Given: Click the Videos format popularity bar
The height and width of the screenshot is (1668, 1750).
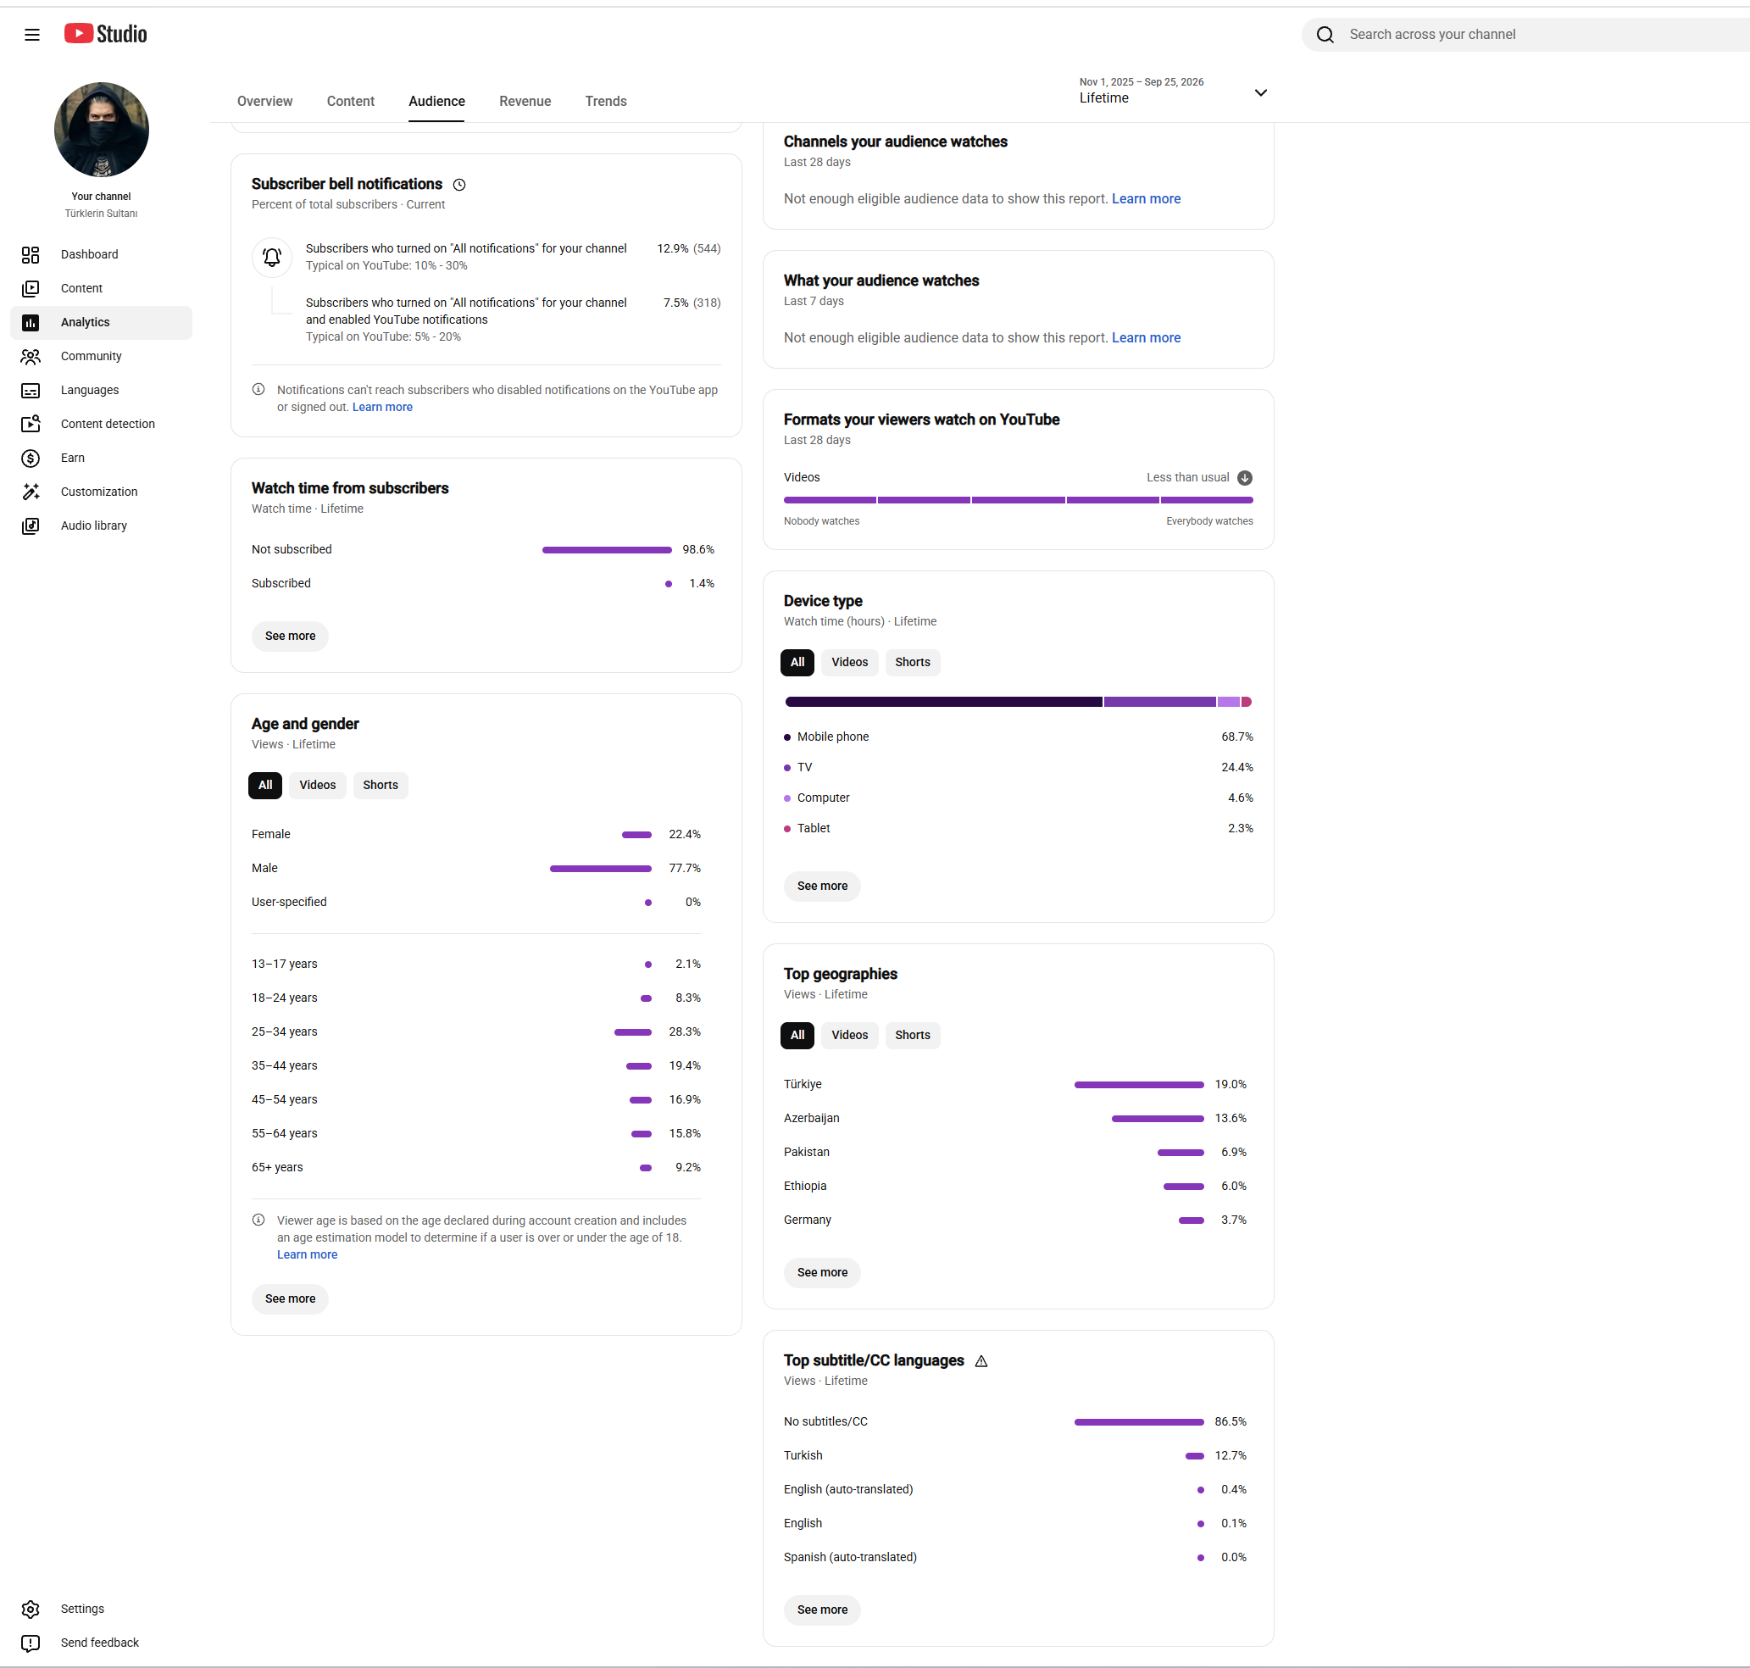Looking at the screenshot, I should (1018, 501).
